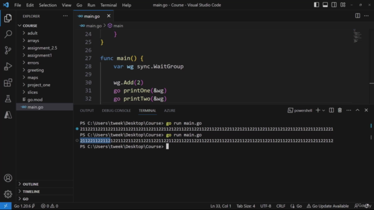The width and height of the screenshot is (374, 210).
Task: Open terminal panel more actions ellipsis
Action: pos(349,110)
